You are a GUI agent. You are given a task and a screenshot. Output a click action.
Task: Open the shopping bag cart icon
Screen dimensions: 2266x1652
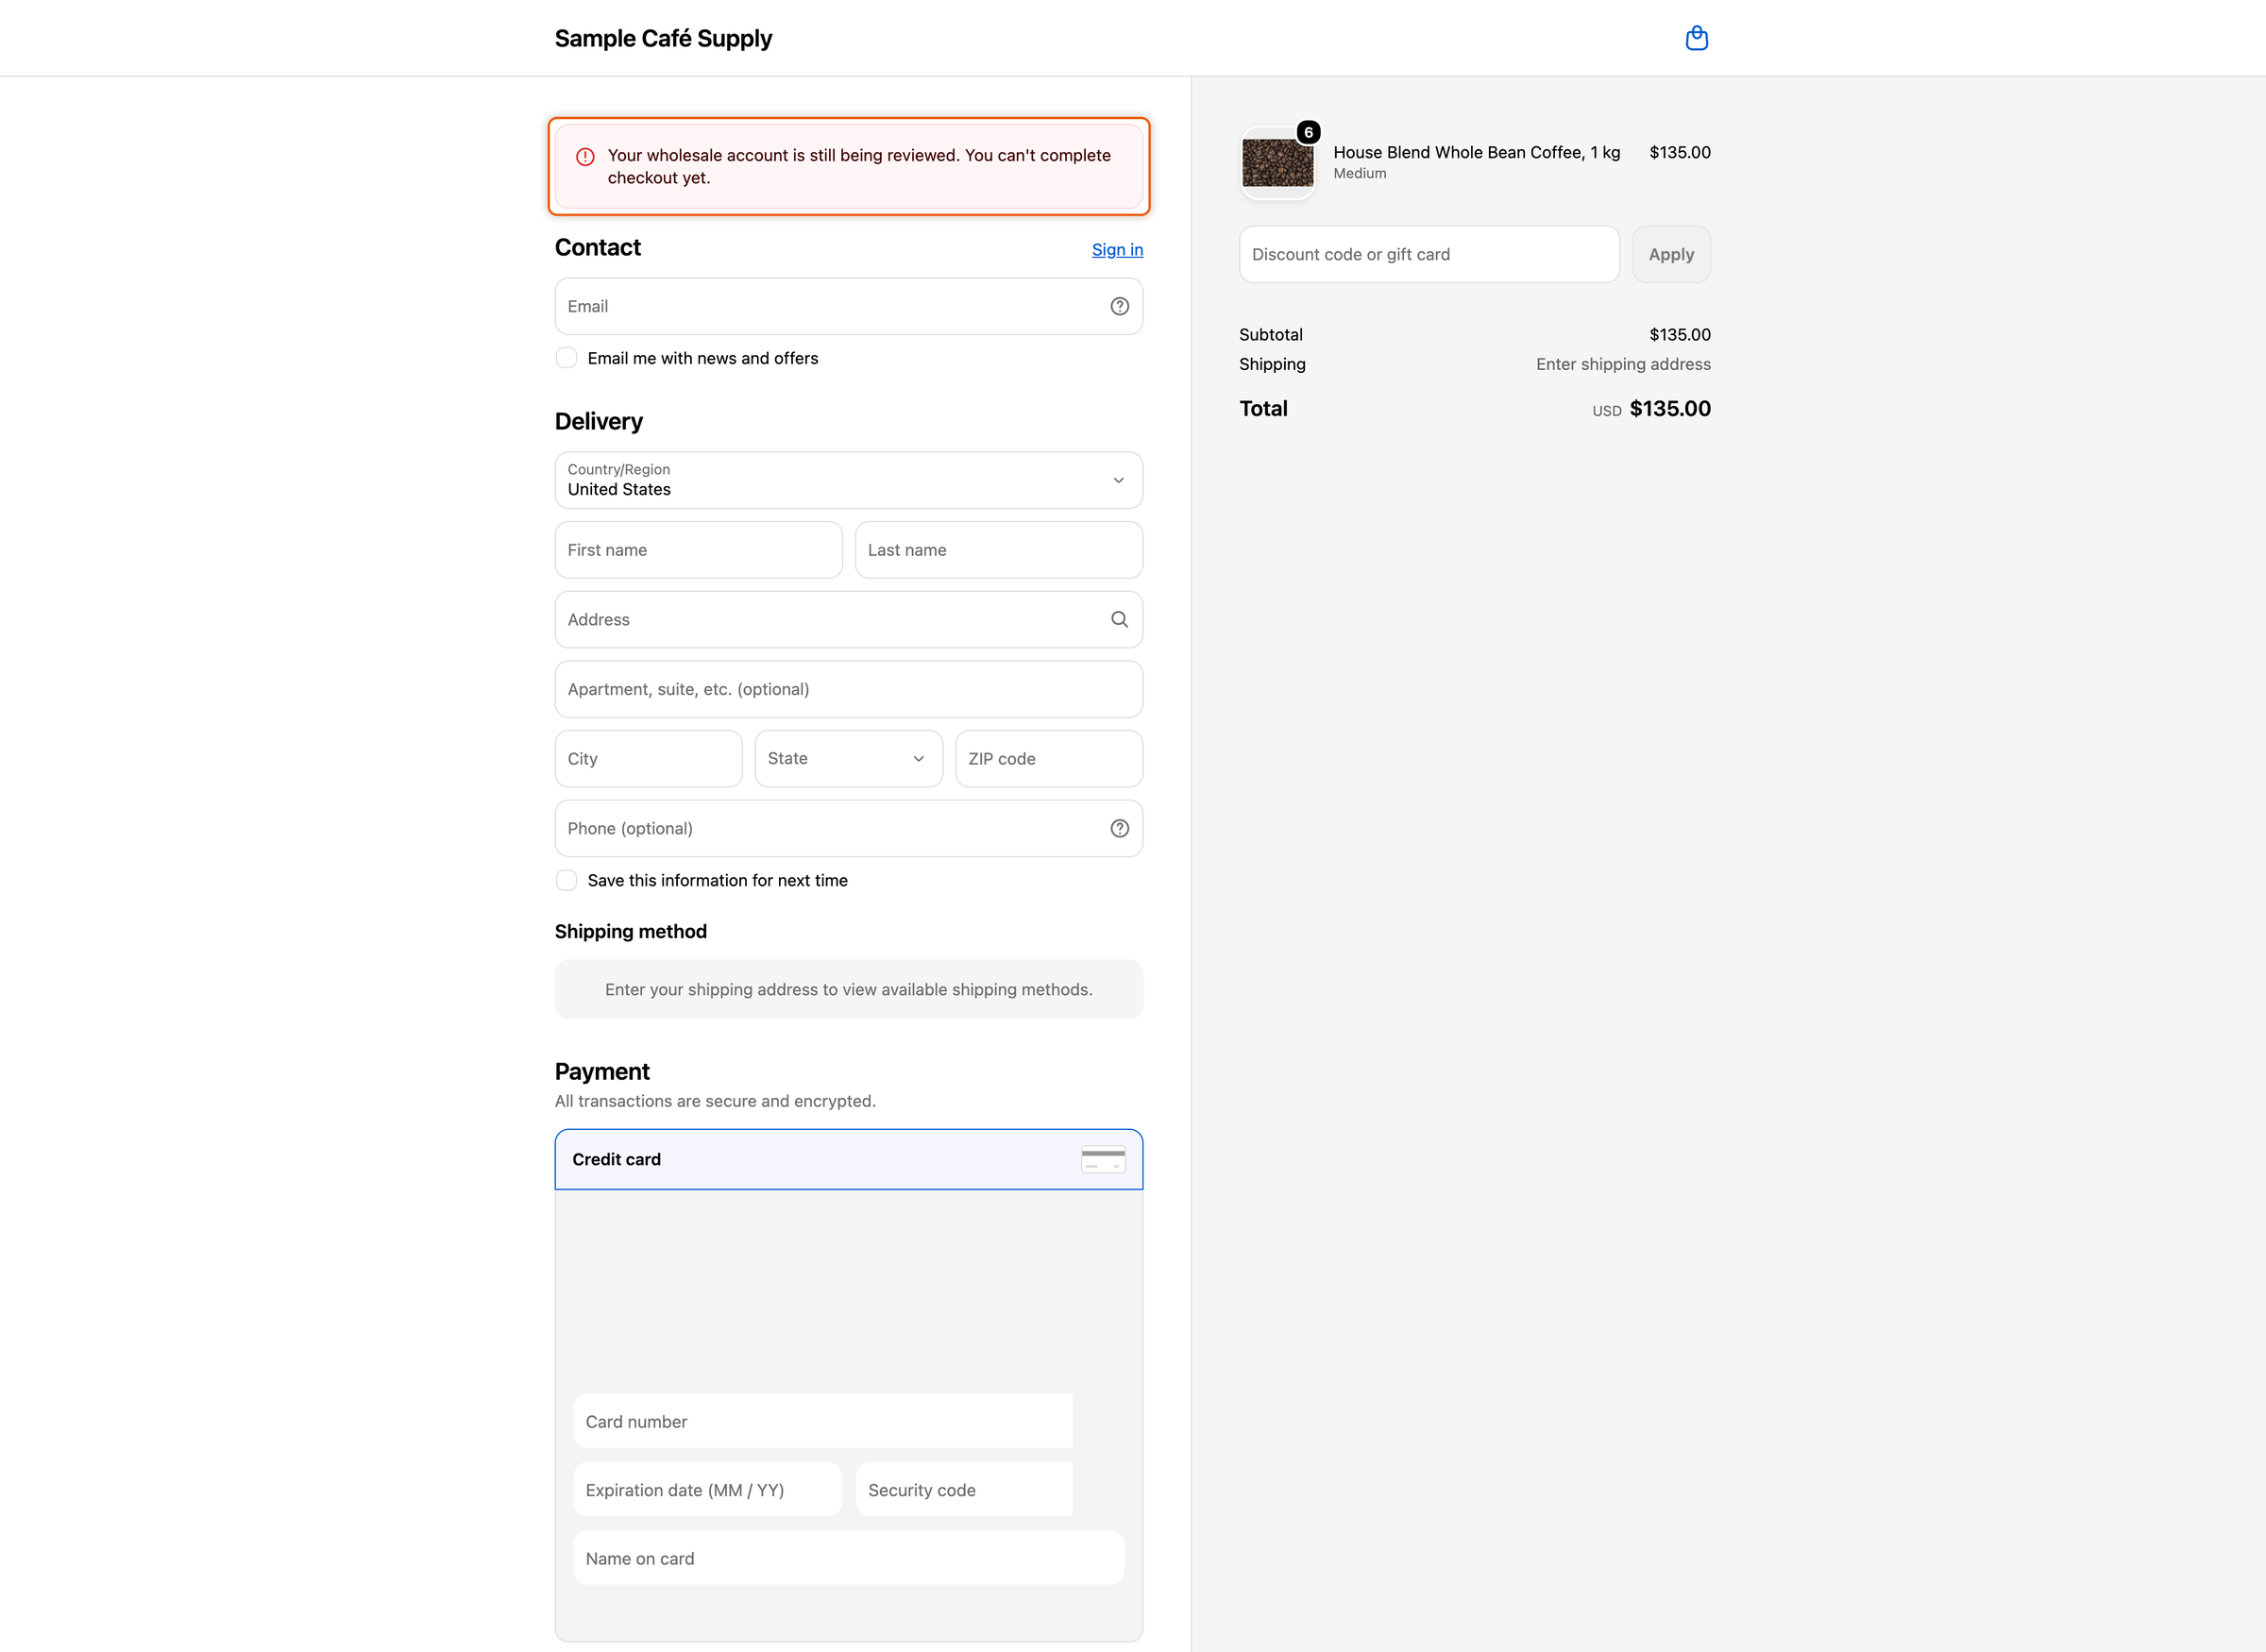pyautogui.click(x=1696, y=38)
